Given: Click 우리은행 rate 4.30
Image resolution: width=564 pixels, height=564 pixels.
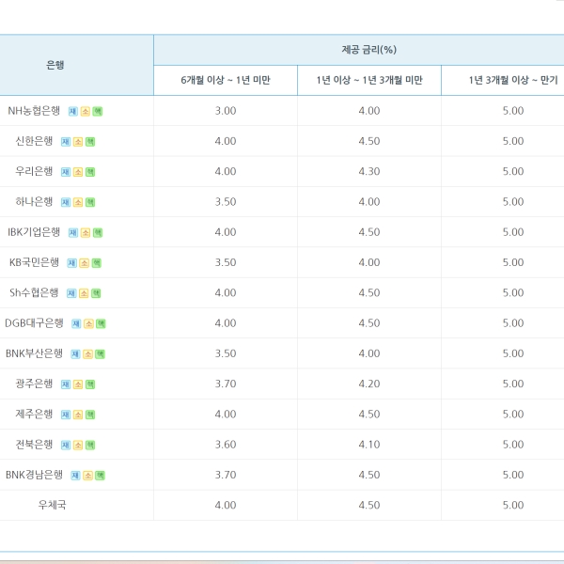Looking at the screenshot, I should (369, 171).
